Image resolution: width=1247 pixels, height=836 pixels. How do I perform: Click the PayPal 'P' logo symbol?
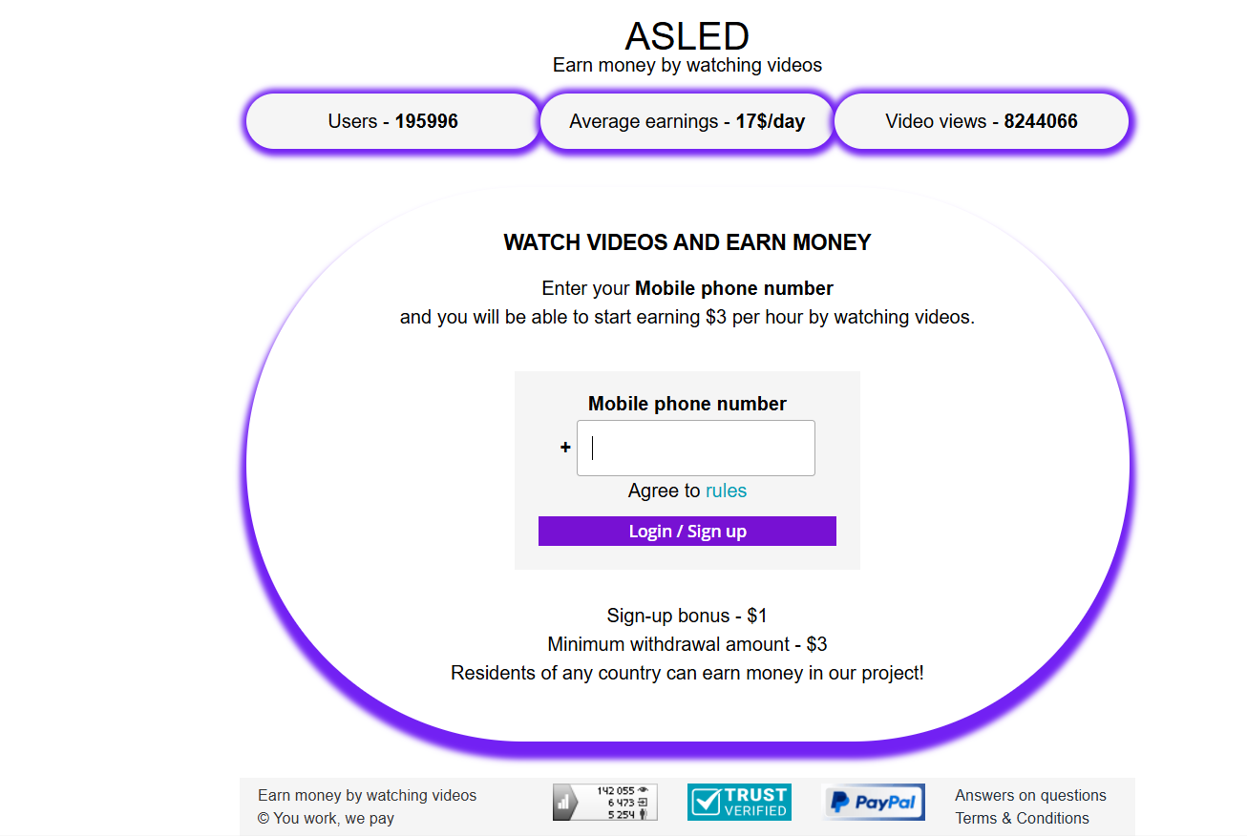[x=838, y=802]
